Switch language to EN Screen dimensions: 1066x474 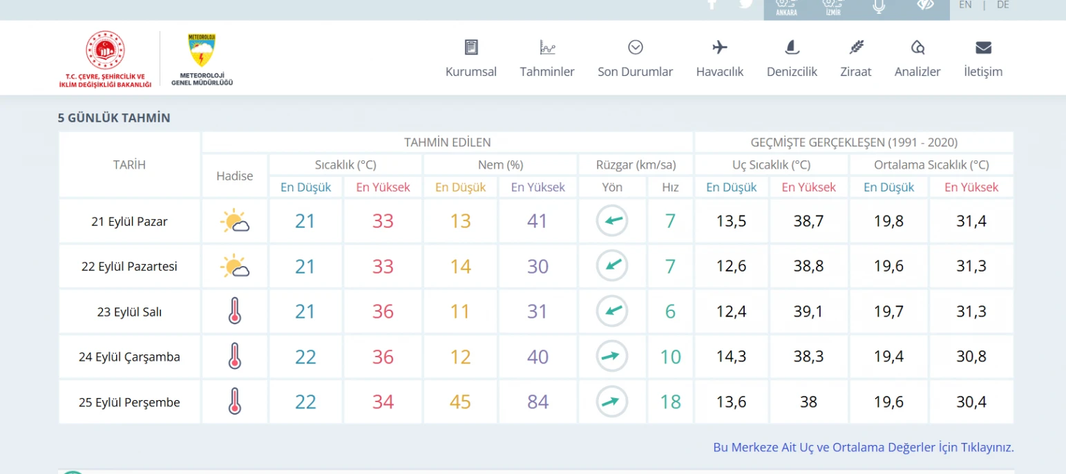(x=965, y=5)
